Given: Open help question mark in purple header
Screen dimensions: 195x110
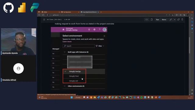Looking at the screenshot, I should pyautogui.click(x=100, y=30).
